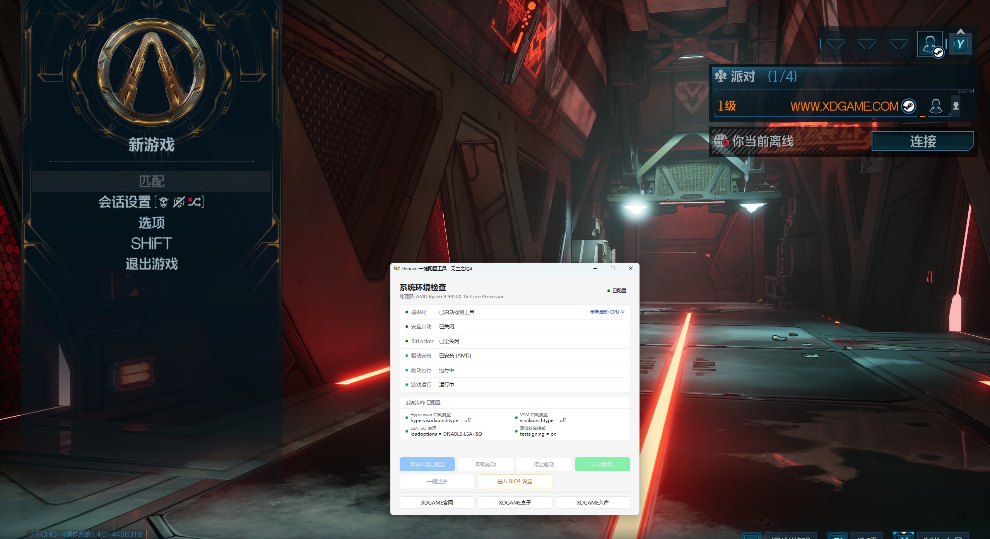
Task: Click the offline globe icon
Action: pos(721,141)
